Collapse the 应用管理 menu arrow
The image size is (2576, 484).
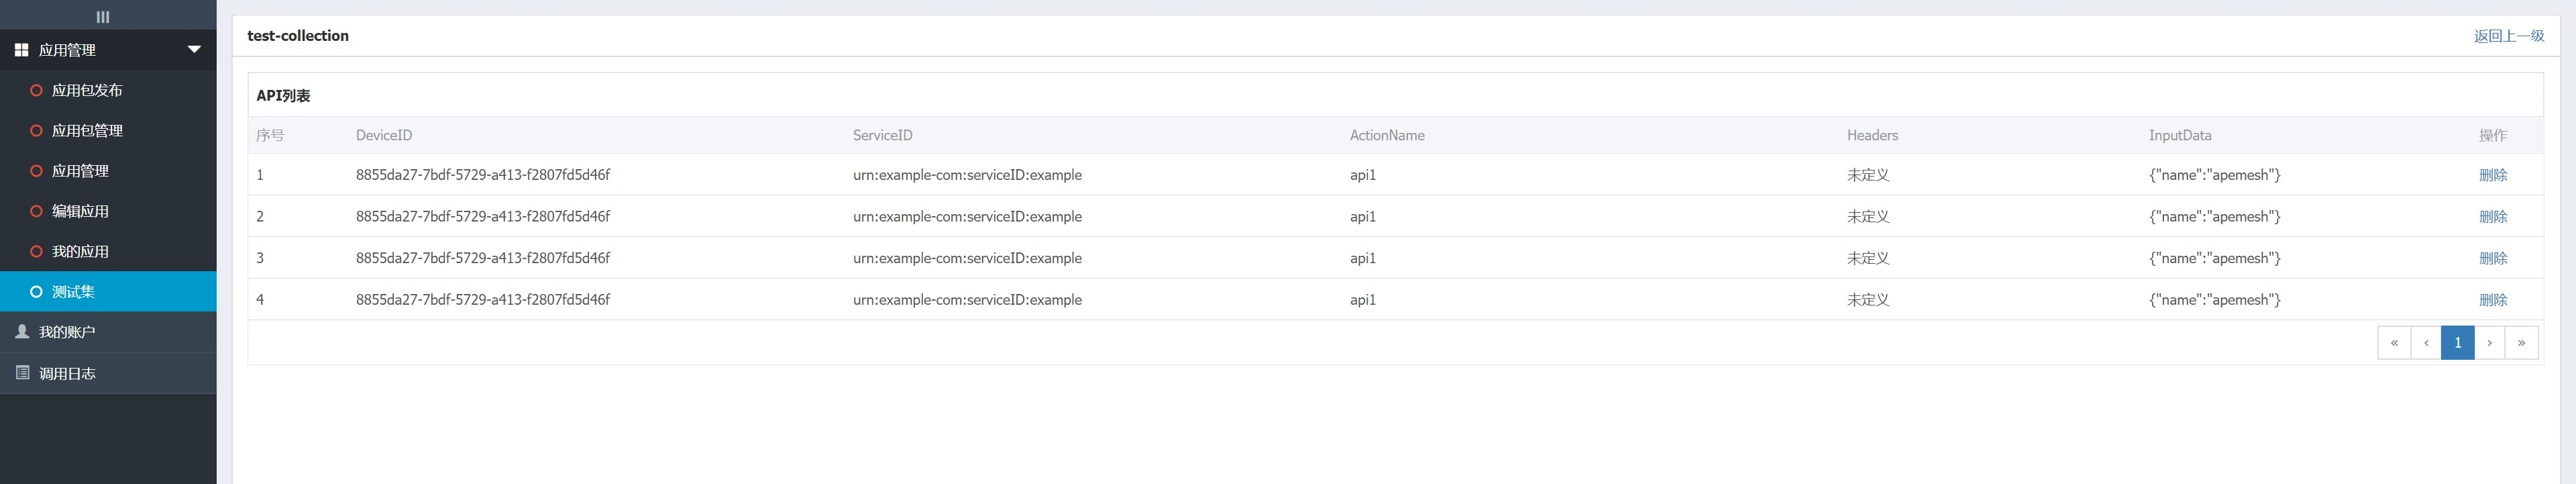(194, 49)
